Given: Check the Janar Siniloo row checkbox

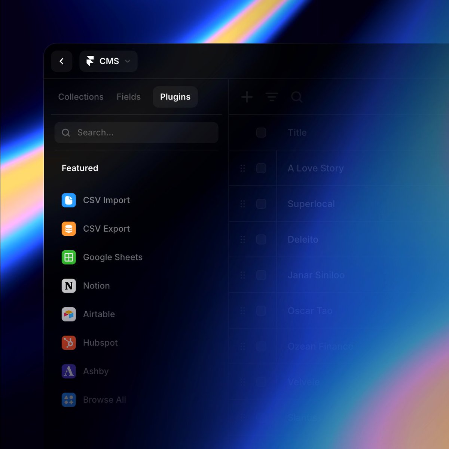Looking at the screenshot, I should pos(261,275).
